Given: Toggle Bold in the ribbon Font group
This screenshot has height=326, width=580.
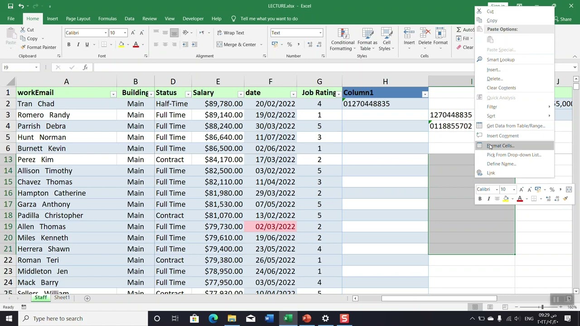Looking at the screenshot, I should coord(69,44).
